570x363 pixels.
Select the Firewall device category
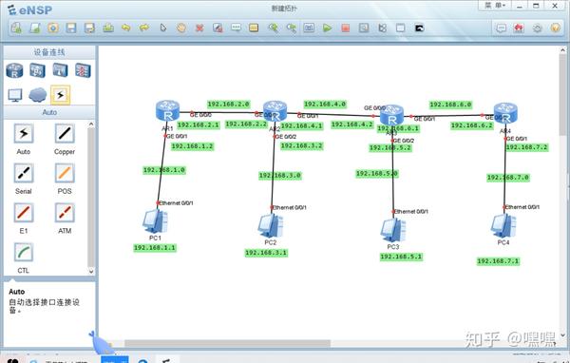pyautogui.click(x=83, y=70)
